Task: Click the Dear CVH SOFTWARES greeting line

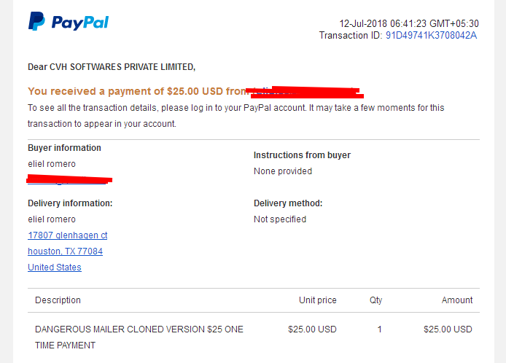Action: [x=112, y=67]
